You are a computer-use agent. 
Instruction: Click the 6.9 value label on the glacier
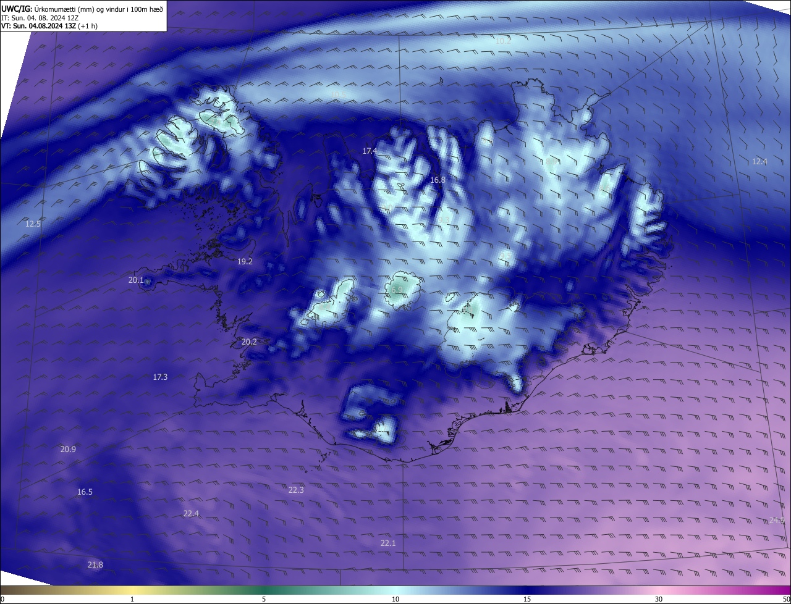point(397,290)
